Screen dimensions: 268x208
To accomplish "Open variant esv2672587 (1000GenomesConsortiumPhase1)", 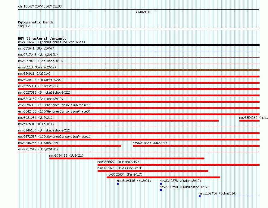I will (54, 137).
